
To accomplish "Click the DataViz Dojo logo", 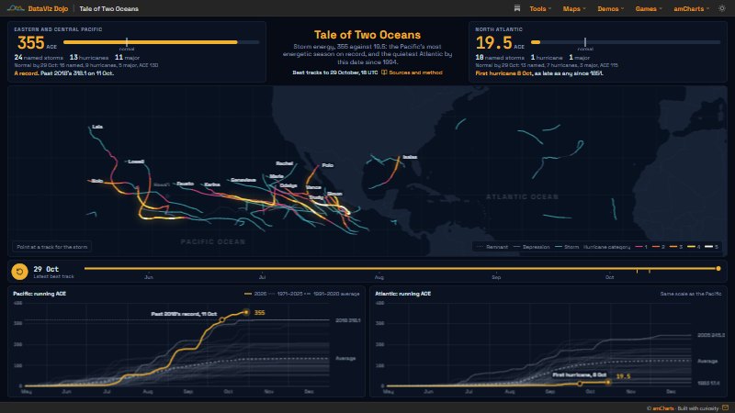I will pyautogui.click(x=16, y=8).
